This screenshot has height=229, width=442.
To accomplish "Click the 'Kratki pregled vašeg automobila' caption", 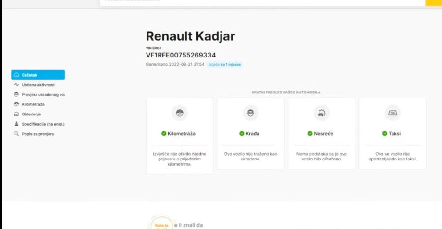I will pos(286,92).
